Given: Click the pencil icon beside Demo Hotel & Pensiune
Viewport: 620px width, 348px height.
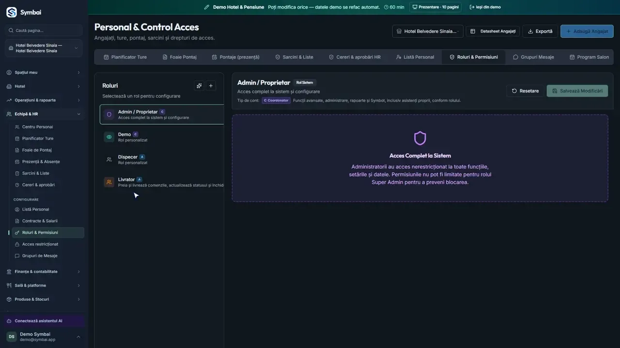Looking at the screenshot, I should (207, 7).
